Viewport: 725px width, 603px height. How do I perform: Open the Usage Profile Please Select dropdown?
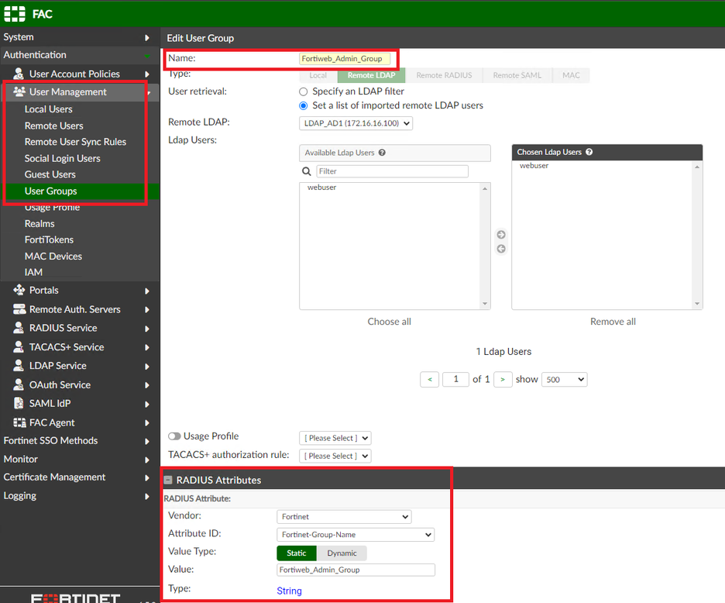[335, 438]
